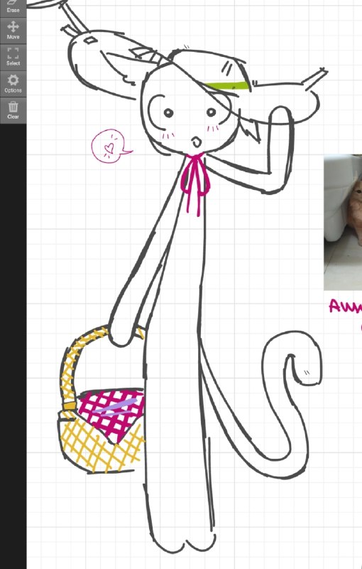Image resolution: width=362 pixels, height=569 pixels.
Task: Click the pink handwritten "Aww" text
Action: [x=346, y=307]
